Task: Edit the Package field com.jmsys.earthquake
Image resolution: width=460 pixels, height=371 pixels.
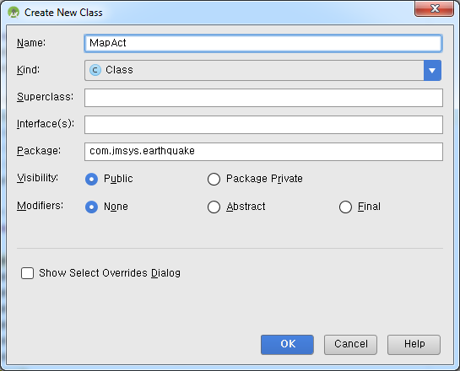Action: (x=263, y=152)
